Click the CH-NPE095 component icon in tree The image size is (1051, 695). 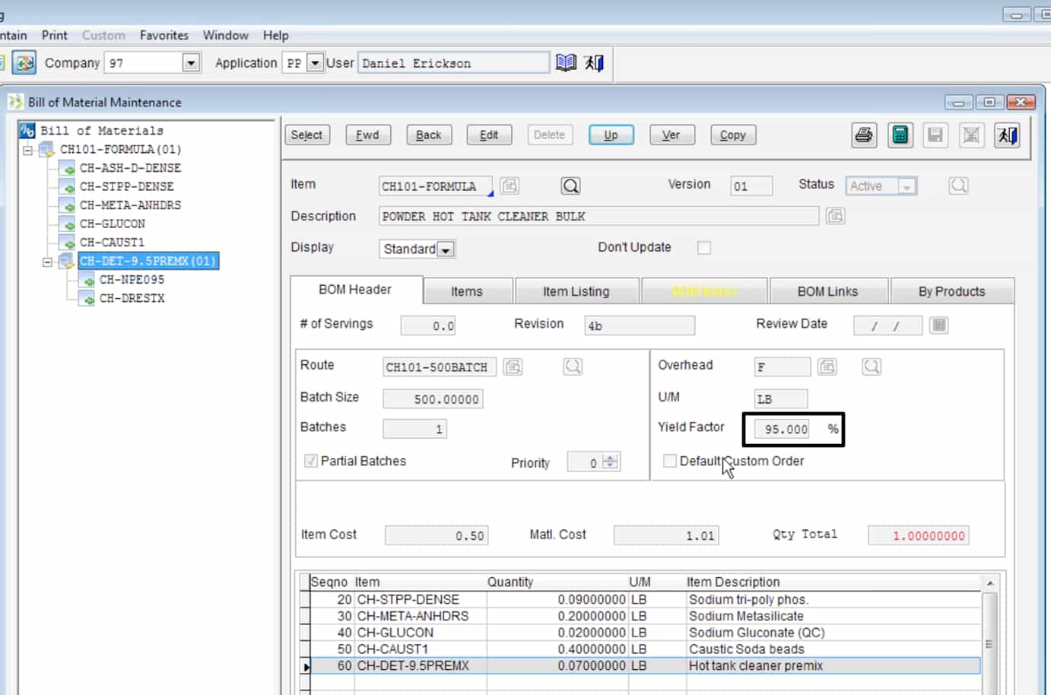(87, 280)
